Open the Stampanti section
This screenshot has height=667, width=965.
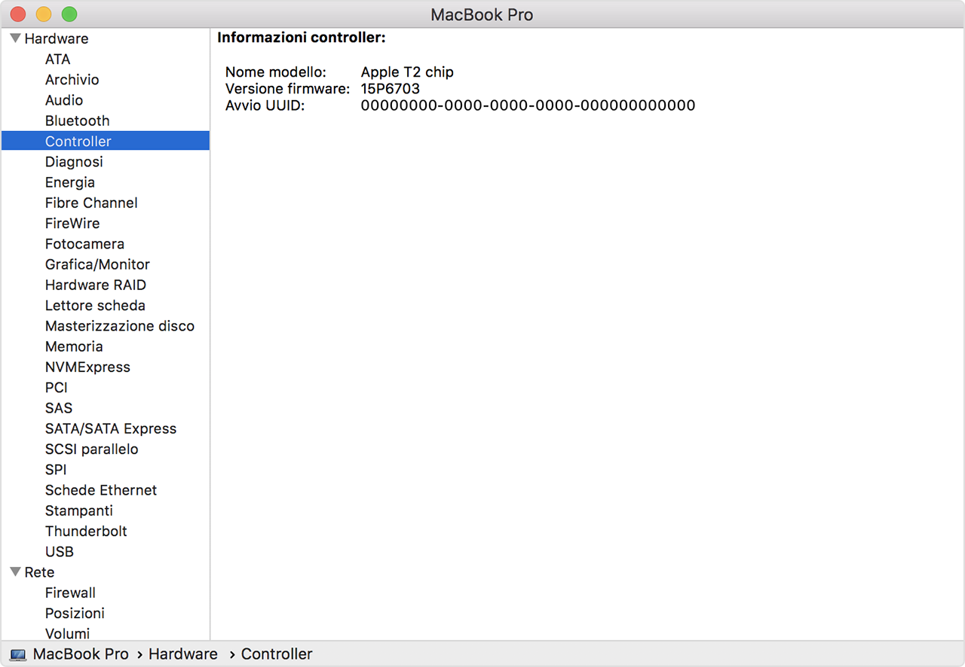[79, 510]
